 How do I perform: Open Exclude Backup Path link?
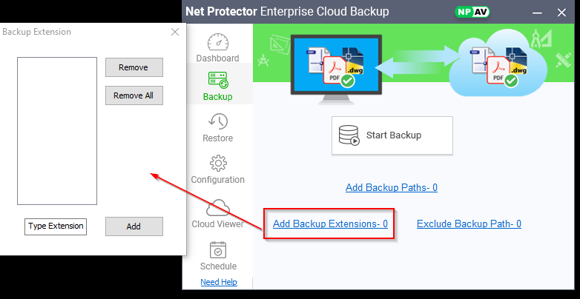(469, 224)
